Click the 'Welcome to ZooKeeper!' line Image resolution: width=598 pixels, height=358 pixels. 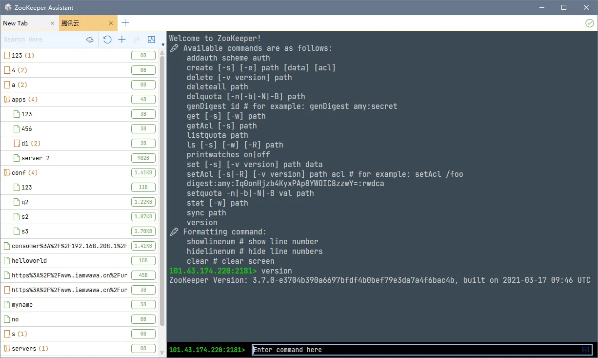[x=215, y=39]
